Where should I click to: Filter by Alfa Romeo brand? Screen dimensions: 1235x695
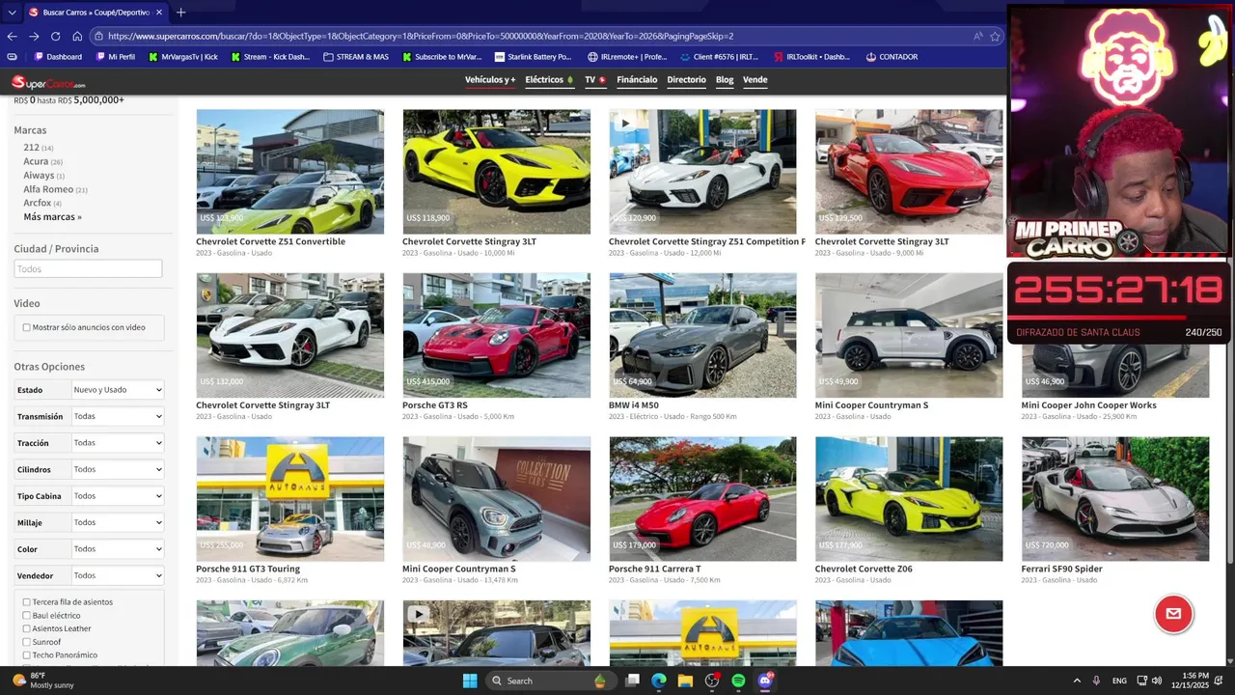(48, 189)
